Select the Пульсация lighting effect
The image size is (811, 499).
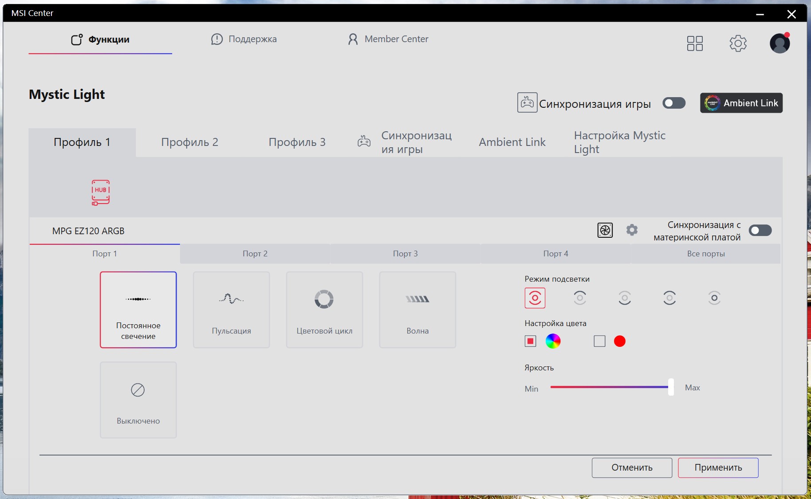tap(231, 310)
